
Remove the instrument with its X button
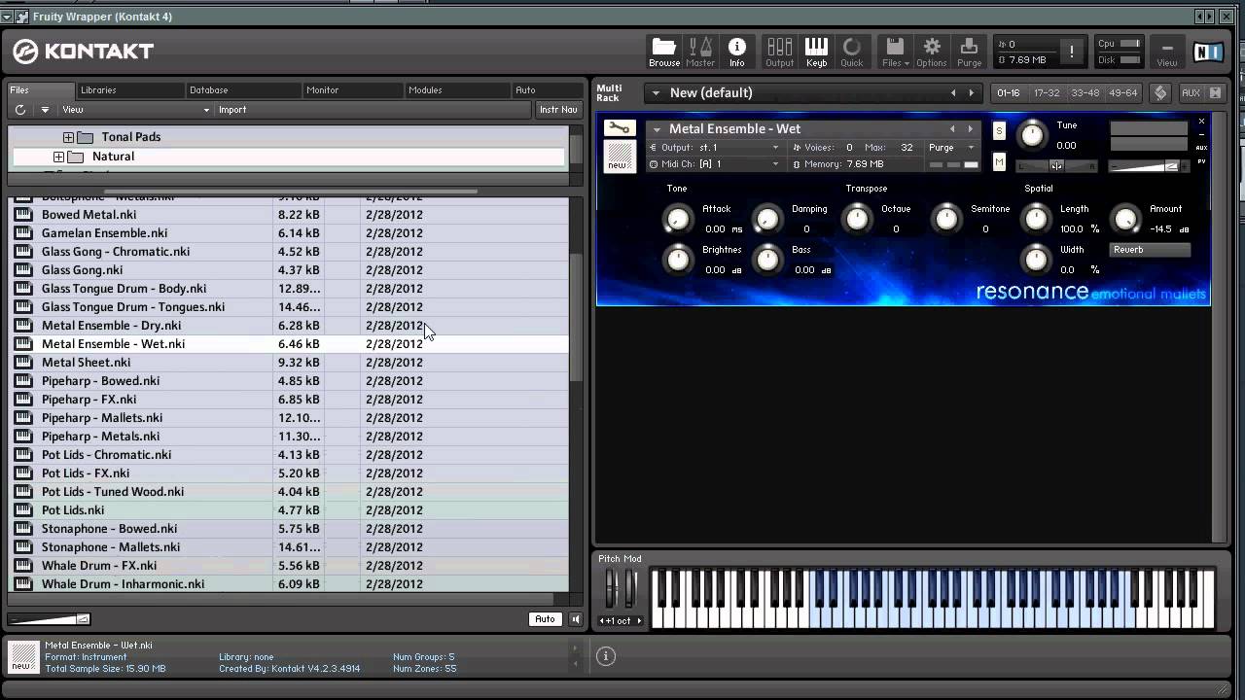point(1201,122)
